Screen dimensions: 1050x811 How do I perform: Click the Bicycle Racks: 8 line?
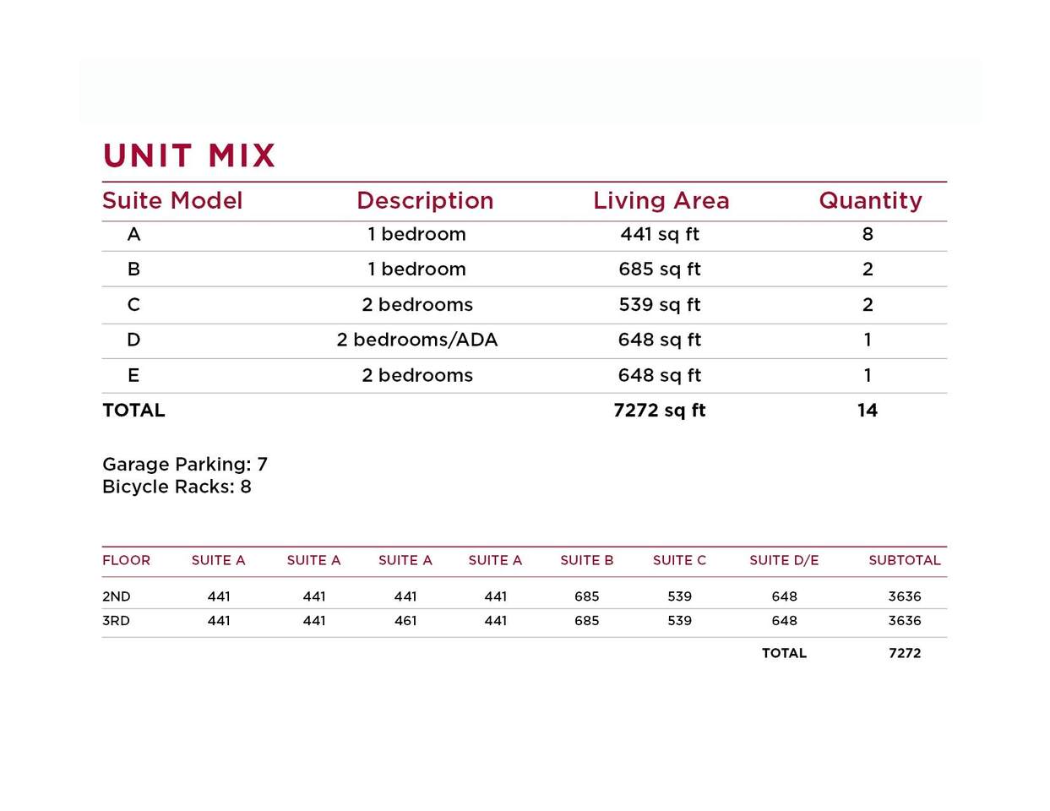tap(177, 487)
